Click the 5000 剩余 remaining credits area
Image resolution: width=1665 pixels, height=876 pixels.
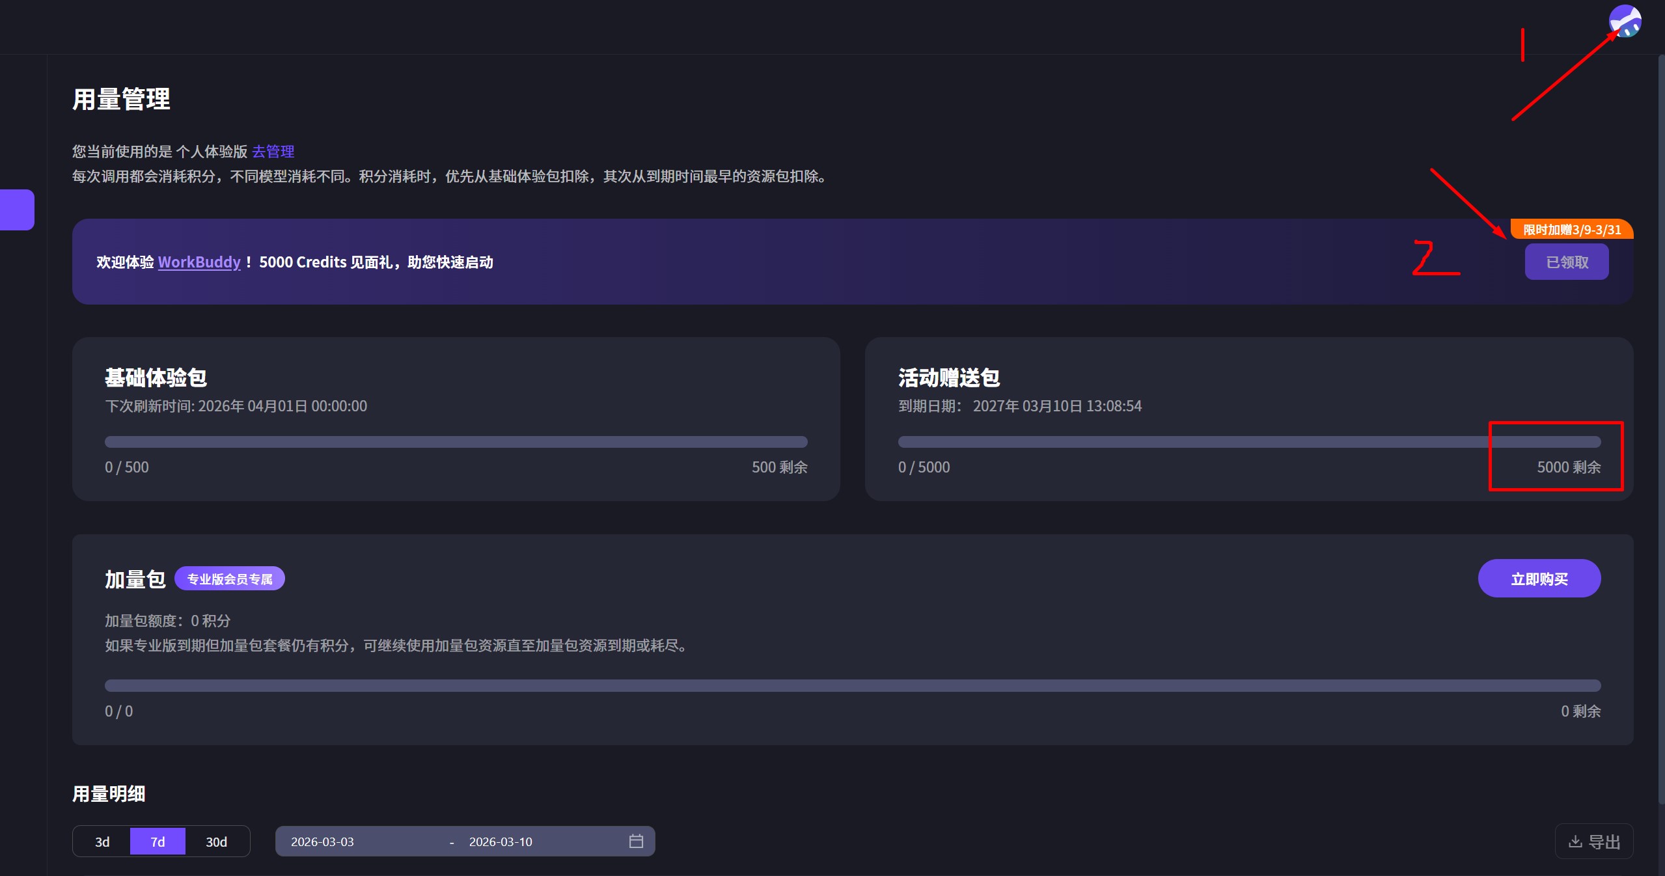tap(1569, 467)
